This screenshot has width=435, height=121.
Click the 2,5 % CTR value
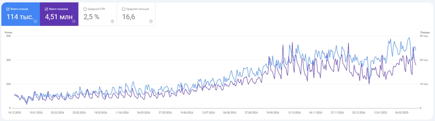point(91,17)
